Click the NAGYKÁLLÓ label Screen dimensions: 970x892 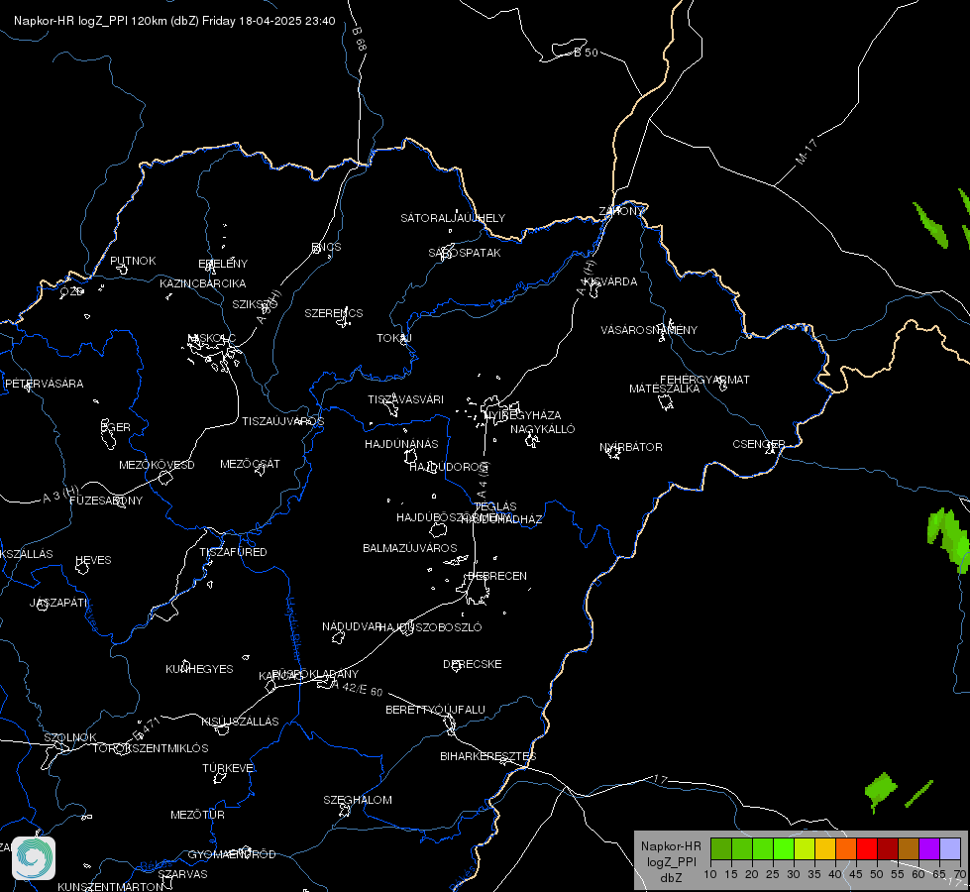tap(543, 429)
